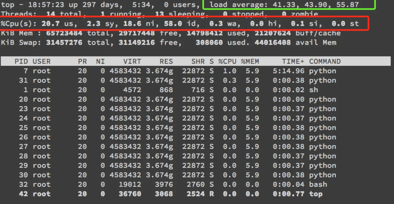Select the "0.1 si" software interrupt value

pos(305,24)
